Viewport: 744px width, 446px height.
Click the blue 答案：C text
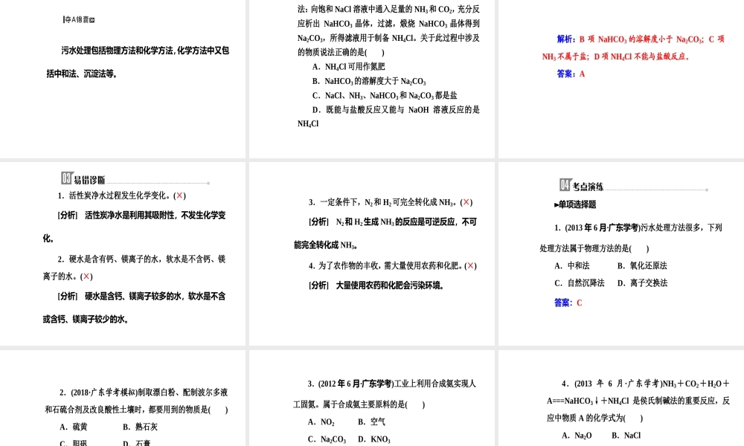coord(568,303)
